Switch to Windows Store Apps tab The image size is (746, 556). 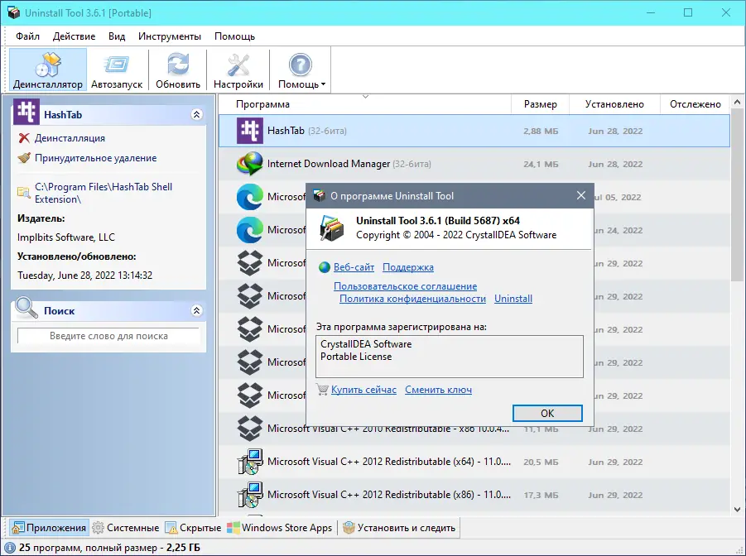tap(279, 528)
